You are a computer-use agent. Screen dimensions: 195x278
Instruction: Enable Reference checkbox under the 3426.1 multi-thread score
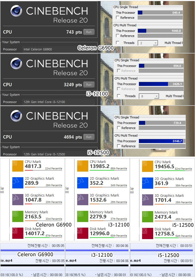[119, 89]
